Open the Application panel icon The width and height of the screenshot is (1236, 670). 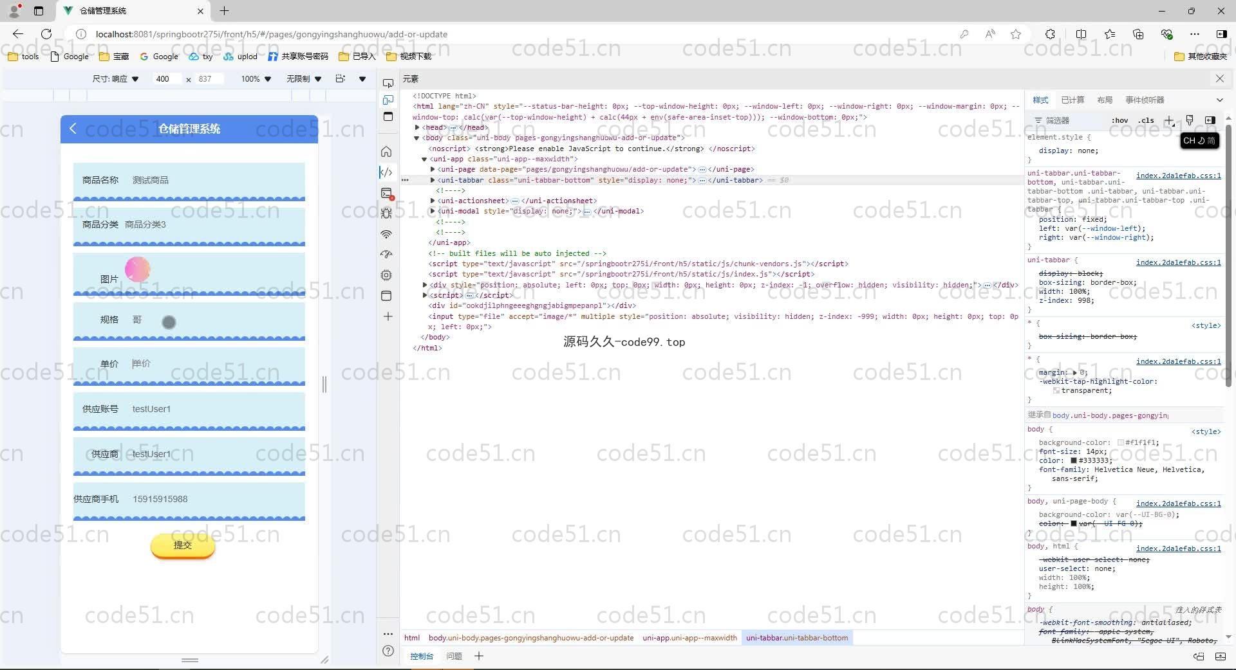pyautogui.click(x=386, y=296)
